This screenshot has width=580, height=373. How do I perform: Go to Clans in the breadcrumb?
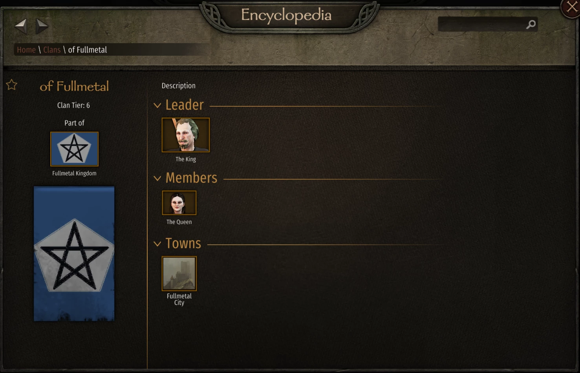tap(52, 50)
